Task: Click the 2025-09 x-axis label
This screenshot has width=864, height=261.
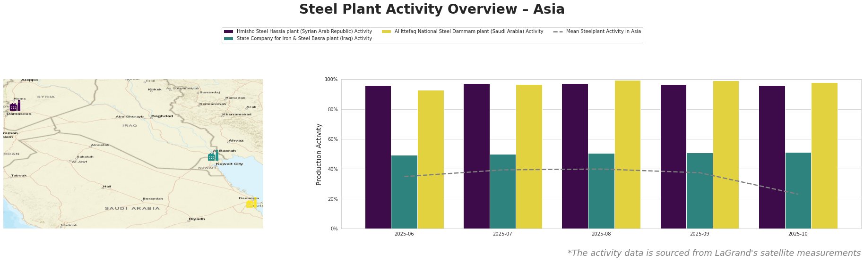Action: coord(700,234)
